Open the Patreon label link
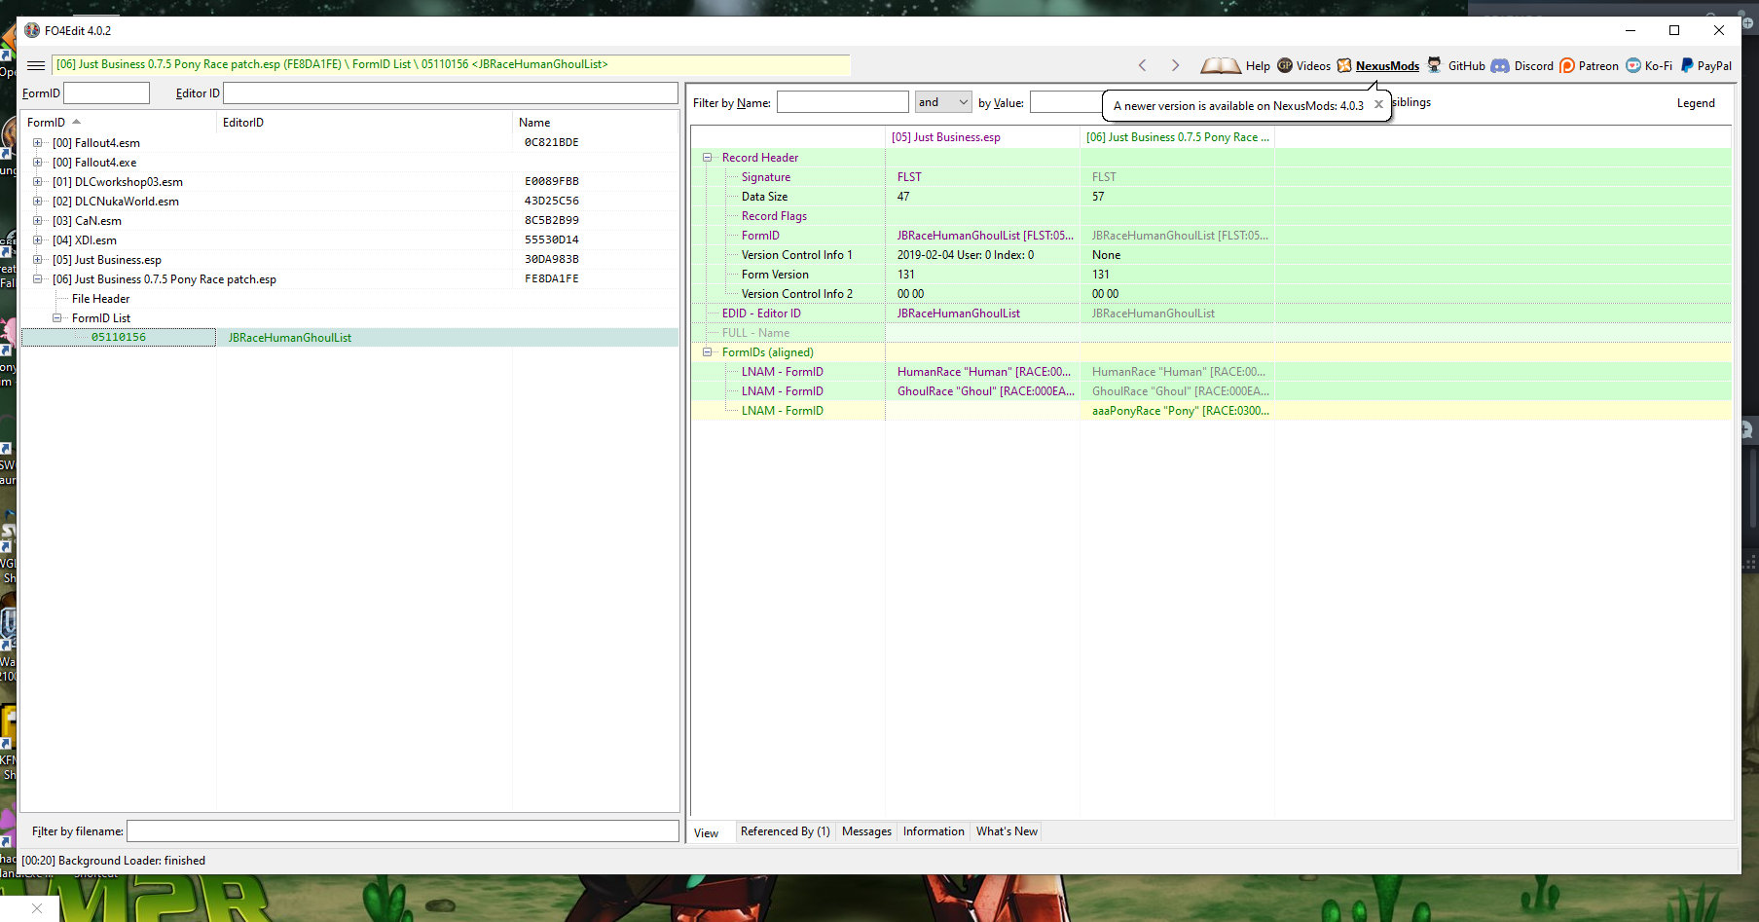 (1598, 66)
